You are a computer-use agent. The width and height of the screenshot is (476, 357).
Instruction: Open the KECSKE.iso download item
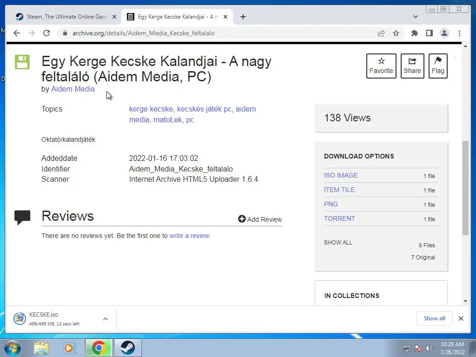pyautogui.click(x=55, y=319)
